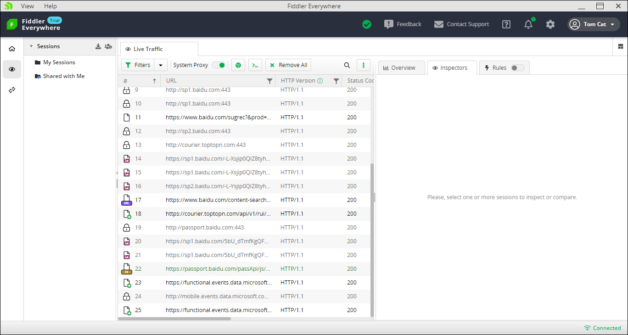
Task: Click the search magnifier icon in toolbar
Action: point(347,65)
